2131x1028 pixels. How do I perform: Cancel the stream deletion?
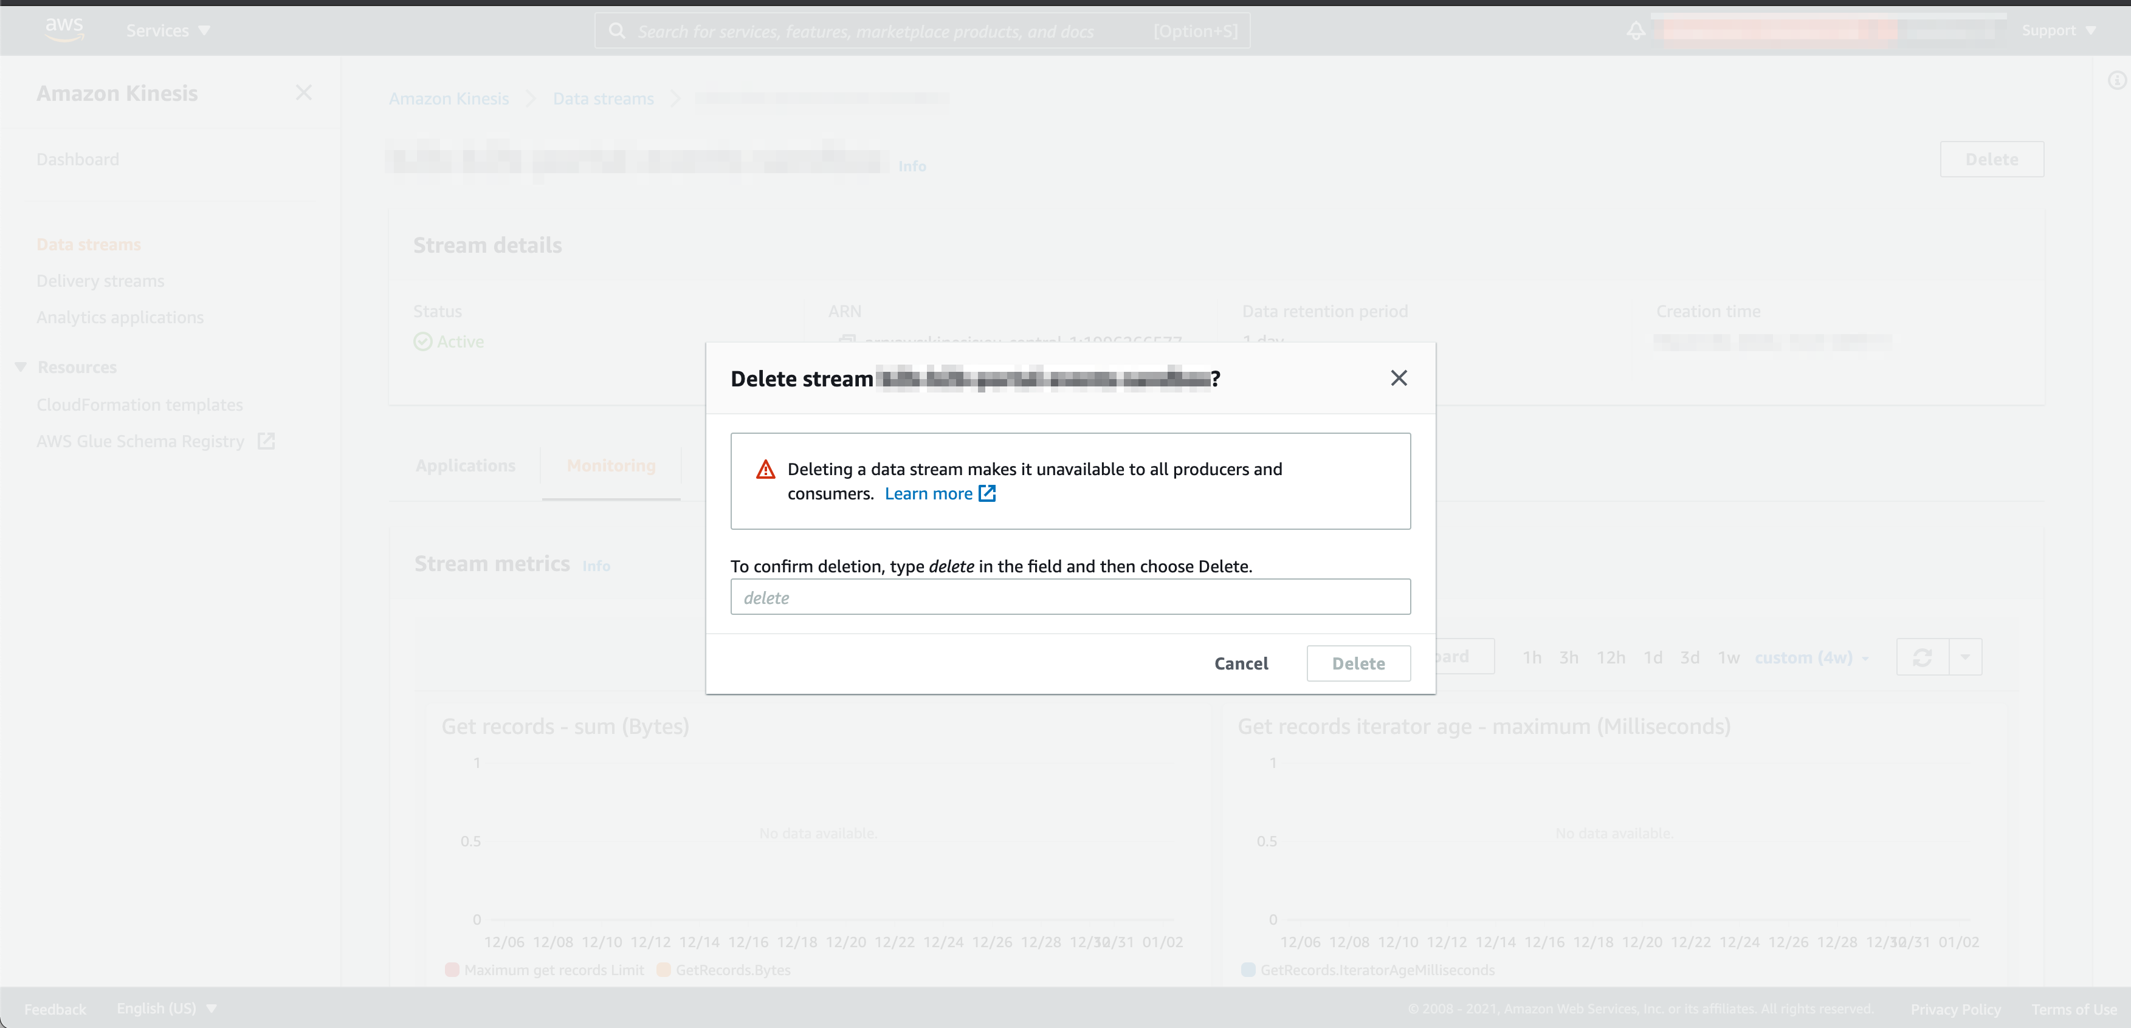pyautogui.click(x=1241, y=663)
